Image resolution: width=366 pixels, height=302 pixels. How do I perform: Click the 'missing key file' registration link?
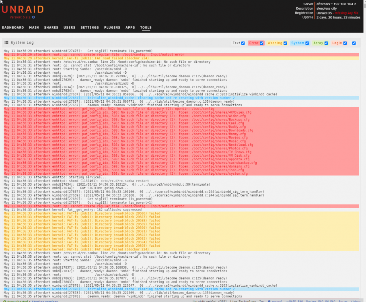click(346, 13)
